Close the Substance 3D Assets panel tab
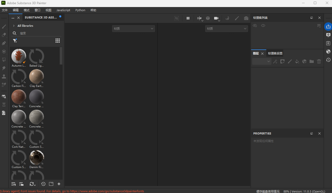 click(x=19, y=18)
